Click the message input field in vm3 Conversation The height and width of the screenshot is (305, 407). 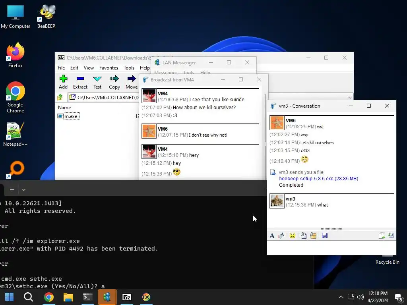[x=331, y=247]
